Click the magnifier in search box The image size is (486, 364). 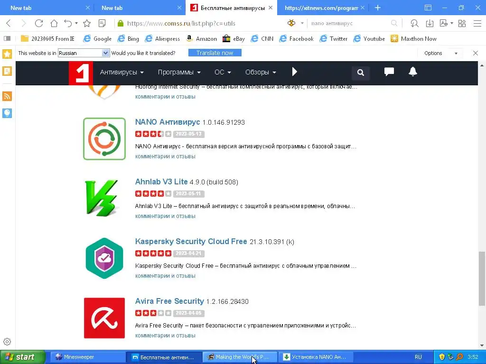pyautogui.click(x=394, y=23)
